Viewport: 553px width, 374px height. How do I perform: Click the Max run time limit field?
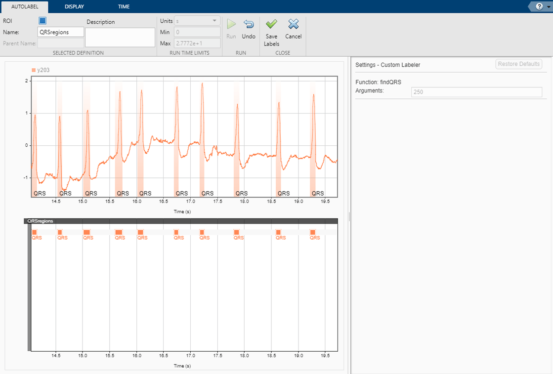click(x=196, y=43)
